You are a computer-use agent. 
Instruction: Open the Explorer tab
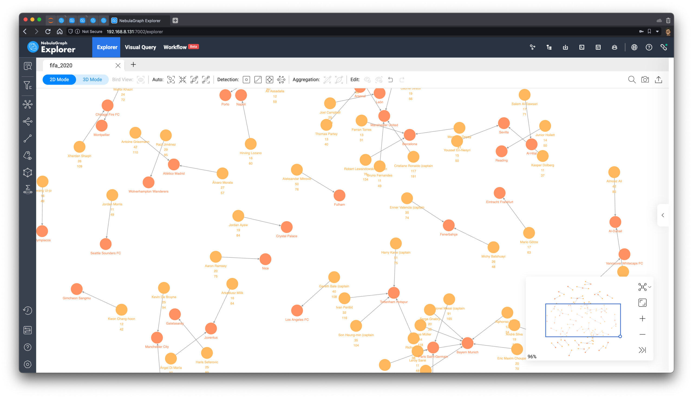107,47
